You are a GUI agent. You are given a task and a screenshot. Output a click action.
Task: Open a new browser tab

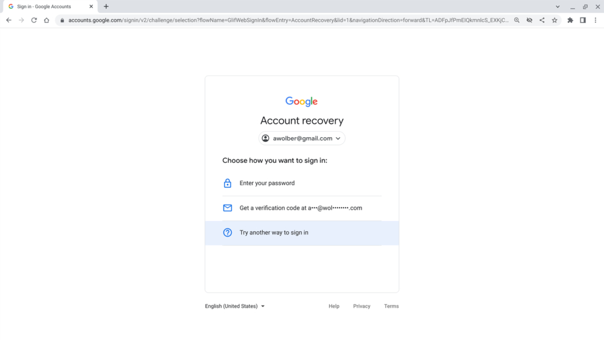click(x=106, y=7)
